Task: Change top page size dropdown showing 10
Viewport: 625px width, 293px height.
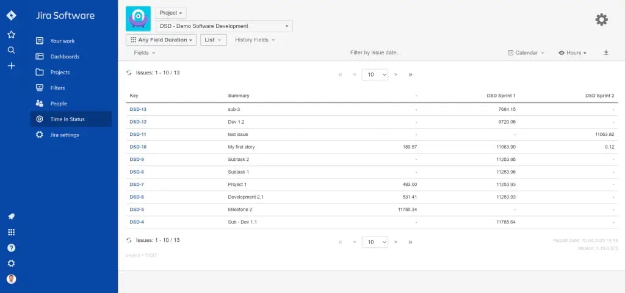Action: (375, 75)
